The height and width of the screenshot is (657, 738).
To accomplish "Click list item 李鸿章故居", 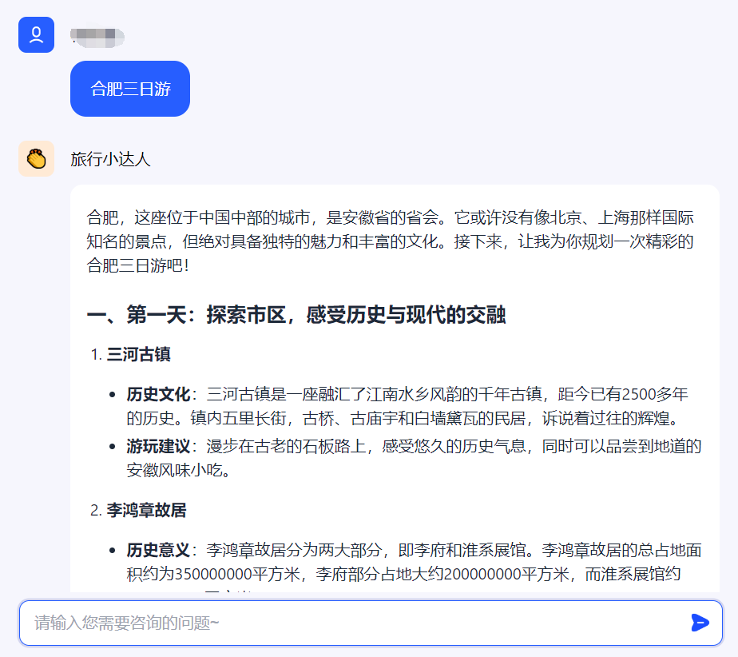I will (146, 510).
